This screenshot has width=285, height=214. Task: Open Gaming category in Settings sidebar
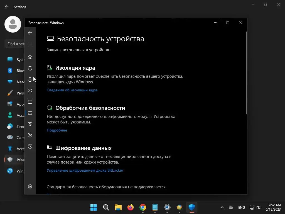pos(14,138)
